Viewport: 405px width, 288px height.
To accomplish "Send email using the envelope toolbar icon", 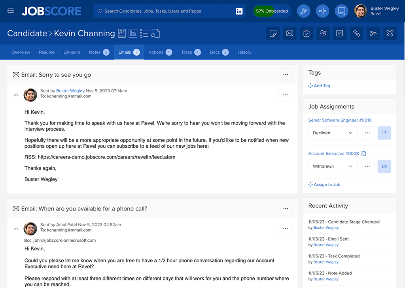I will point(290,33).
